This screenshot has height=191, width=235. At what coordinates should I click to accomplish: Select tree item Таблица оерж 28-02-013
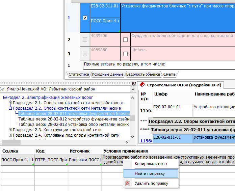74,124
